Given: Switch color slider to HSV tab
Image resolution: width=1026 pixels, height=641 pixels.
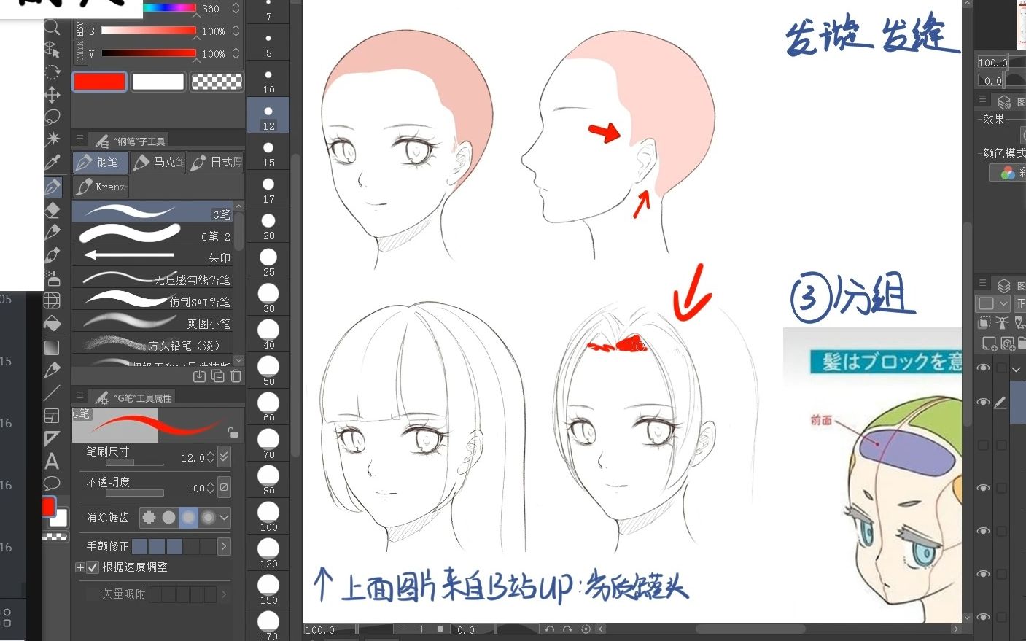Looking at the screenshot, I should tap(80, 29).
